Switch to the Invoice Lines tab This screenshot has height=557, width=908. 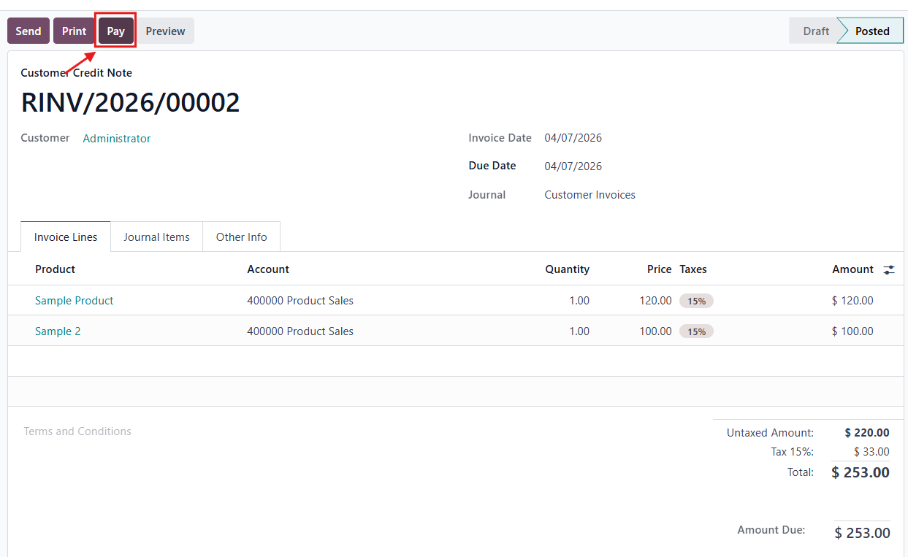66,237
